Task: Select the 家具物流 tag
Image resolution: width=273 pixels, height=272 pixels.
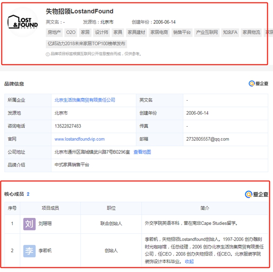Action: click(x=251, y=32)
